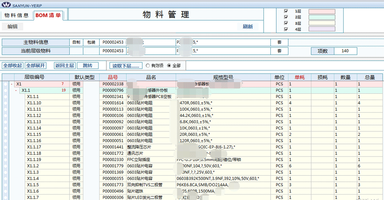Click the 品号 column header
Screen dimensions: 384x200
tap(113, 77)
